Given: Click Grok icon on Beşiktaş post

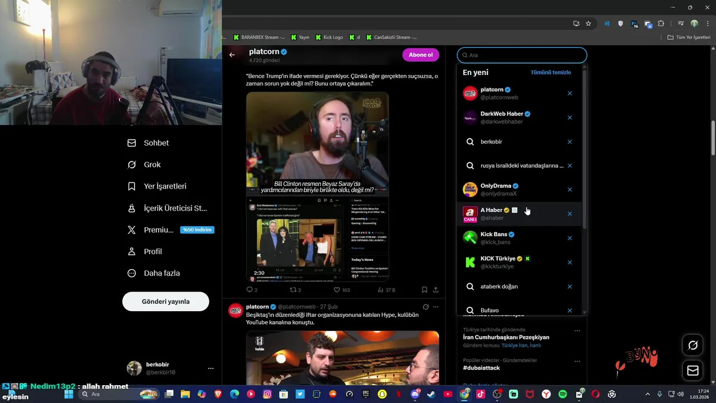Looking at the screenshot, I should [426, 307].
